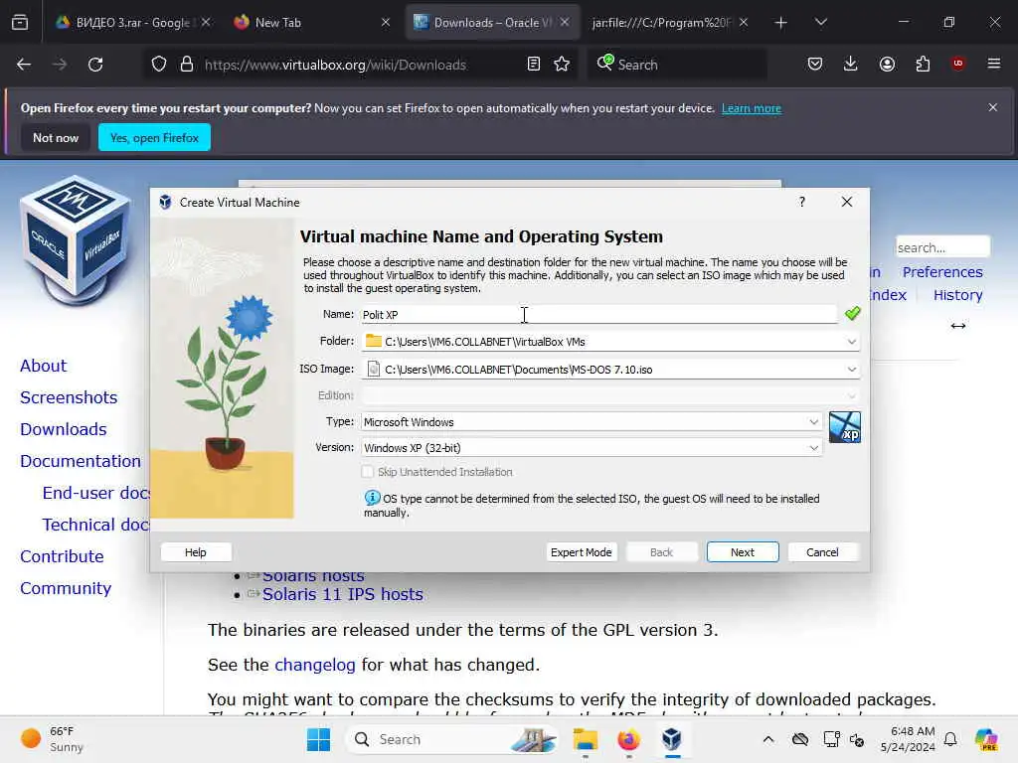Click the site security padlock icon
1018x763 pixels.
click(187, 65)
